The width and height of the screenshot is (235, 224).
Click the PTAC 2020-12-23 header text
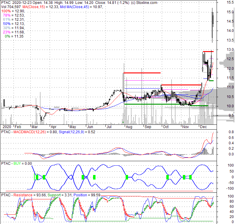[16, 2]
